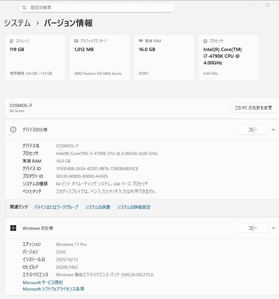Open システムの詳細設定 link
This screenshot has width=279, height=299.
click(x=134, y=207)
